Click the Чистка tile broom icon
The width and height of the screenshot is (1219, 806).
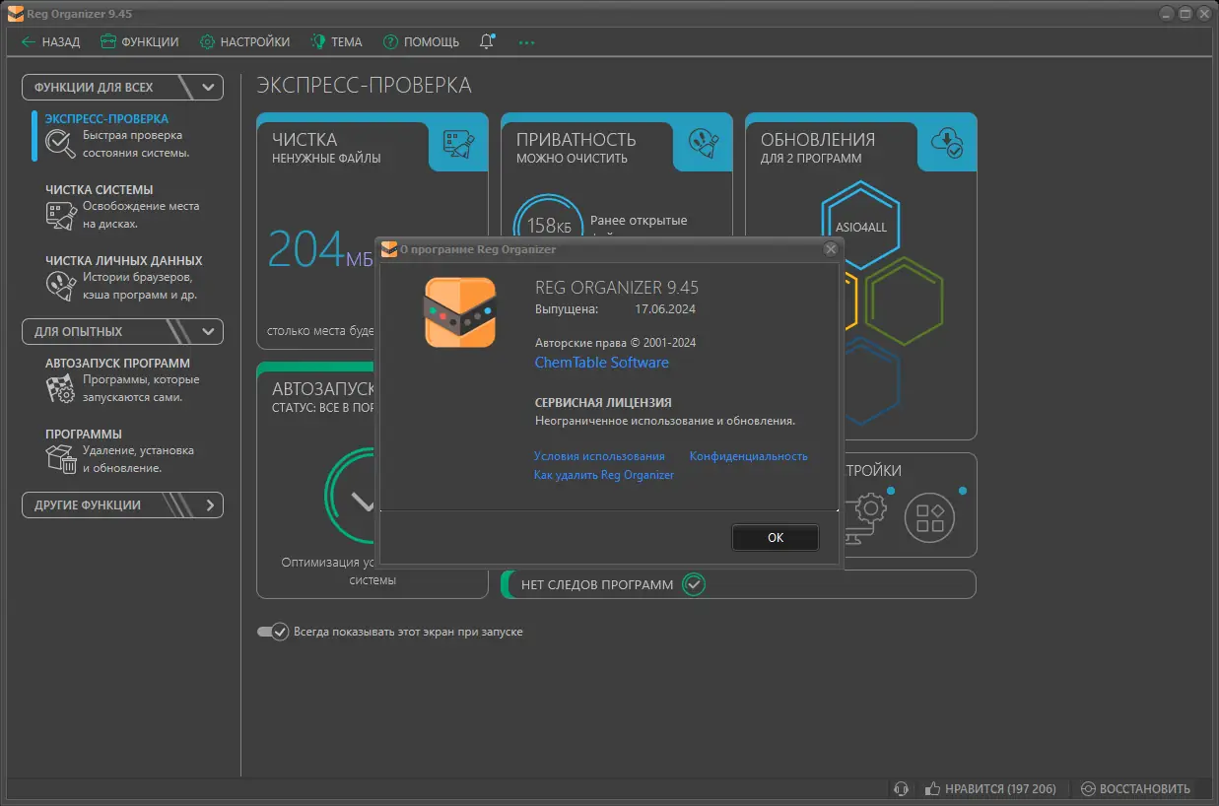point(458,142)
